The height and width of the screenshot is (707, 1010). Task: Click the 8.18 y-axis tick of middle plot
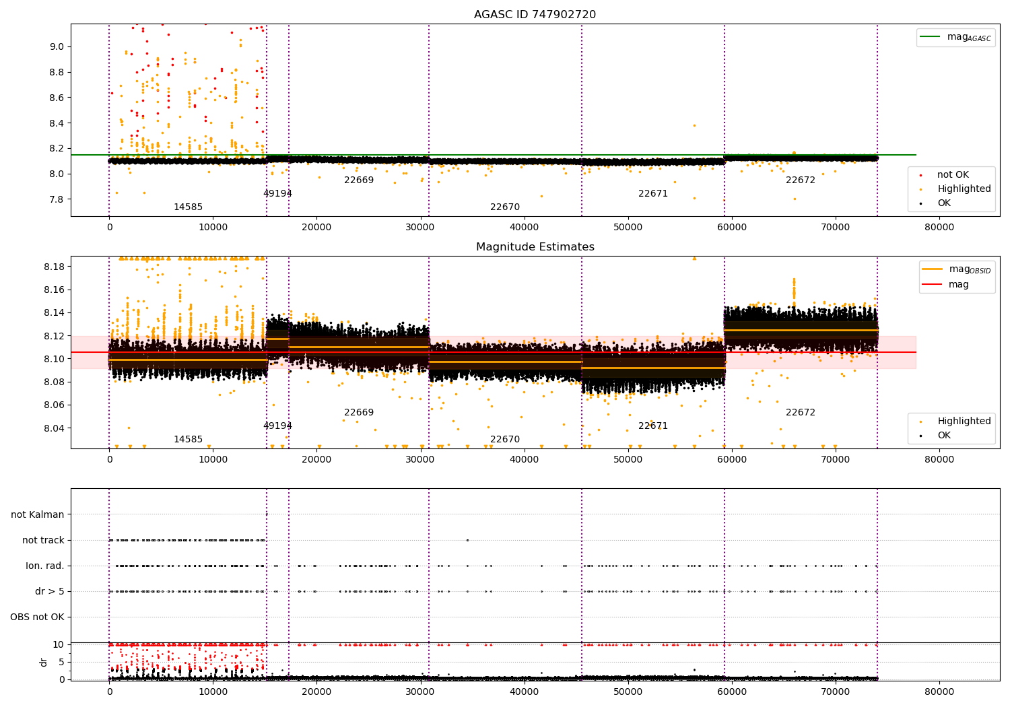[x=54, y=267]
